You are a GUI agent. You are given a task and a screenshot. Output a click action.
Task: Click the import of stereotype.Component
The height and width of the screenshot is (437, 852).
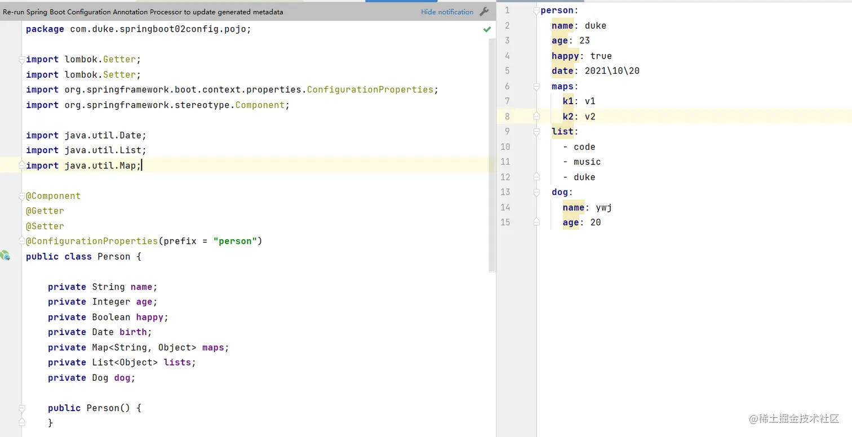[x=158, y=105]
